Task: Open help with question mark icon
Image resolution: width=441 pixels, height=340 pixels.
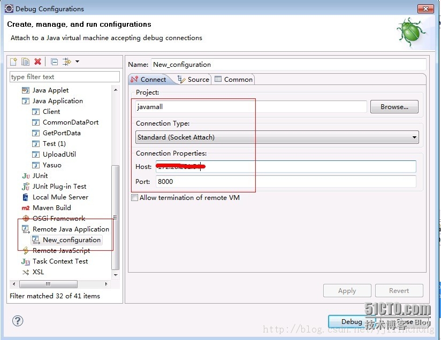Action: tap(18, 321)
